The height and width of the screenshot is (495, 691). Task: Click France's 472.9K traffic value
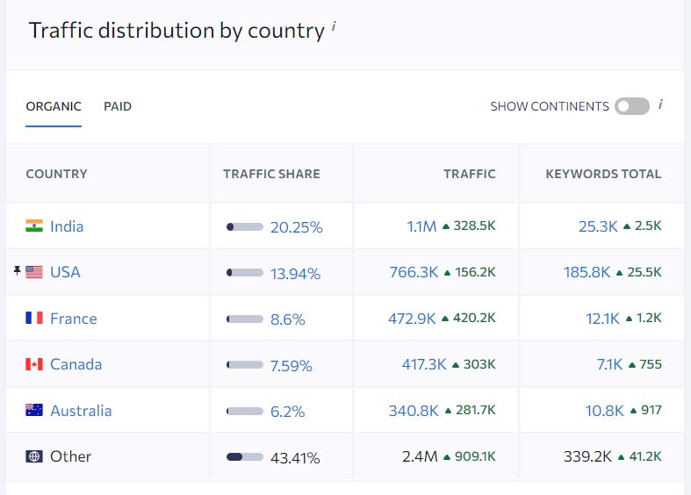pos(412,319)
